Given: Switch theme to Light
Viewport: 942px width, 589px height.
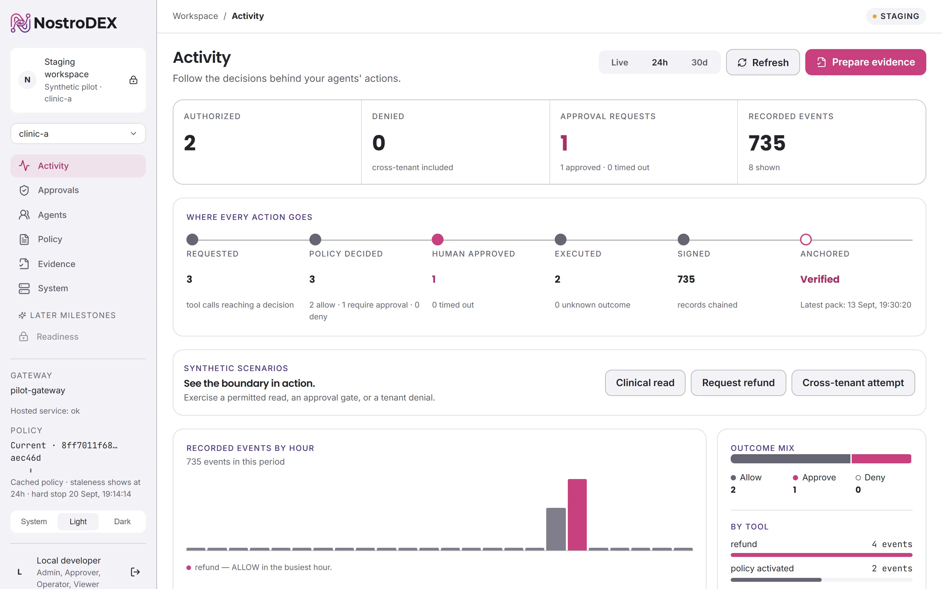Looking at the screenshot, I should pos(78,521).
